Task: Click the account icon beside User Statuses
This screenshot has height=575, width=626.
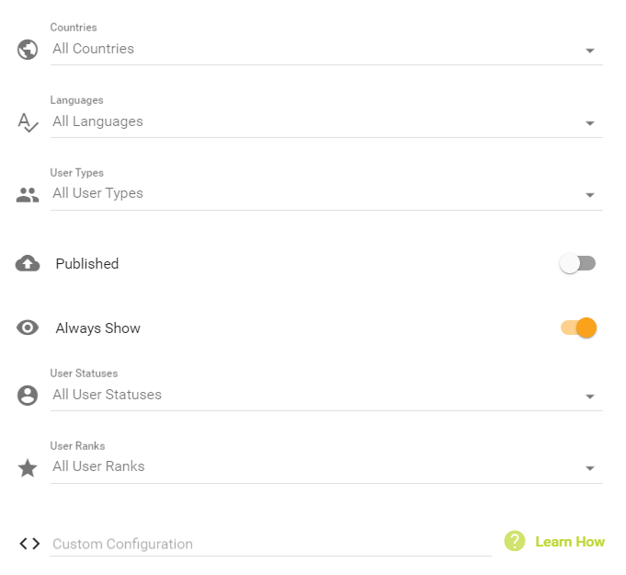Action: pyautogui.click(x=28, y=396)
